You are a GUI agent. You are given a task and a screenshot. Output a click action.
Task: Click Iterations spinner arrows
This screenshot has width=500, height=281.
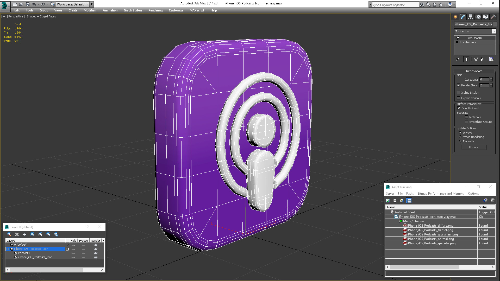pos(491,80)
